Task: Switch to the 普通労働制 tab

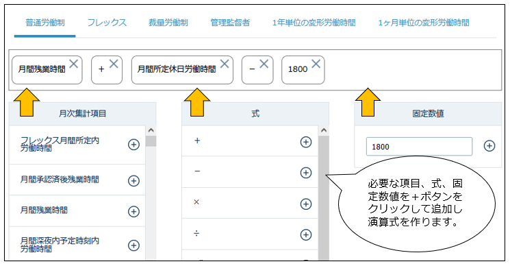Action: tap(45, 23)
